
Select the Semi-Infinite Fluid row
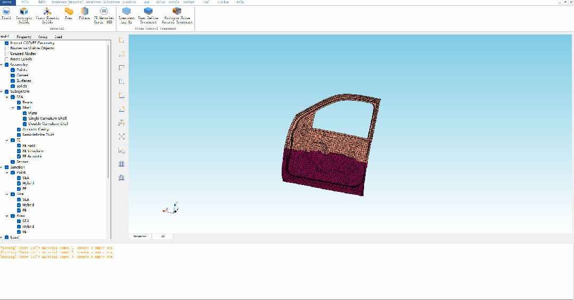click(x=38, y=135)
